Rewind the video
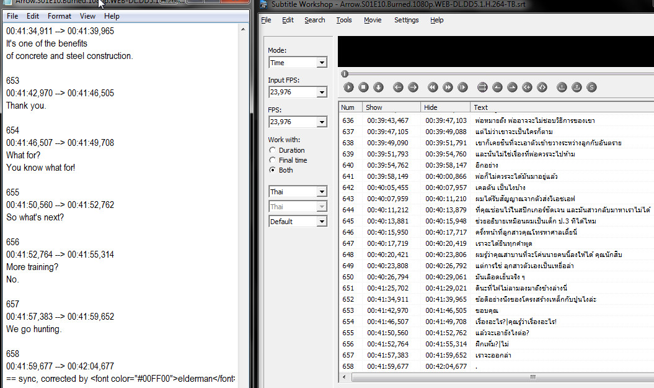The image size is (654, 388). tap(433, 88)
